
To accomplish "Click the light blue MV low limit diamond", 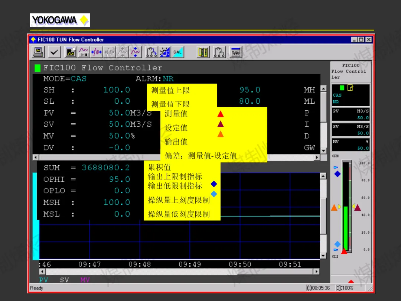I will coord(338,244).
